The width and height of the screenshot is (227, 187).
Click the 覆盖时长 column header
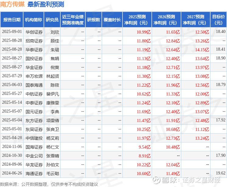112,20
